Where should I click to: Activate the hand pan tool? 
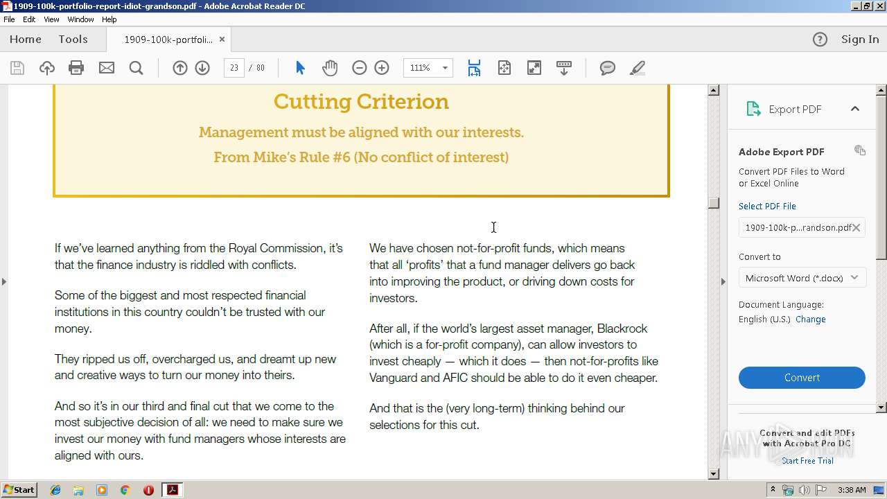coord(330,68)
